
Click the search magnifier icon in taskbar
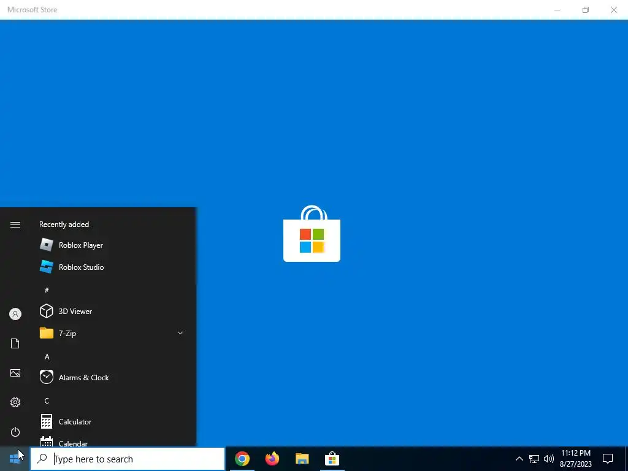point(42,459)
